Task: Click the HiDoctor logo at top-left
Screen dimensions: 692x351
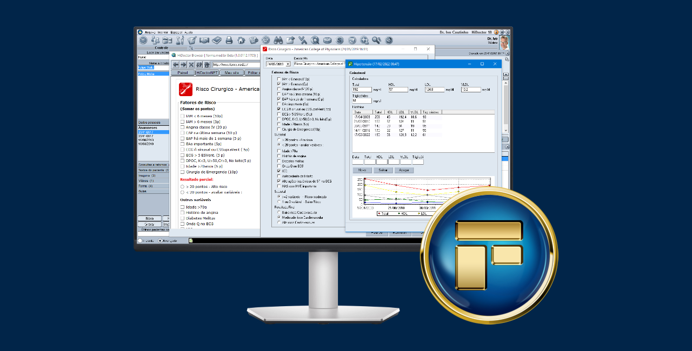Action: (x=140, y=32)
